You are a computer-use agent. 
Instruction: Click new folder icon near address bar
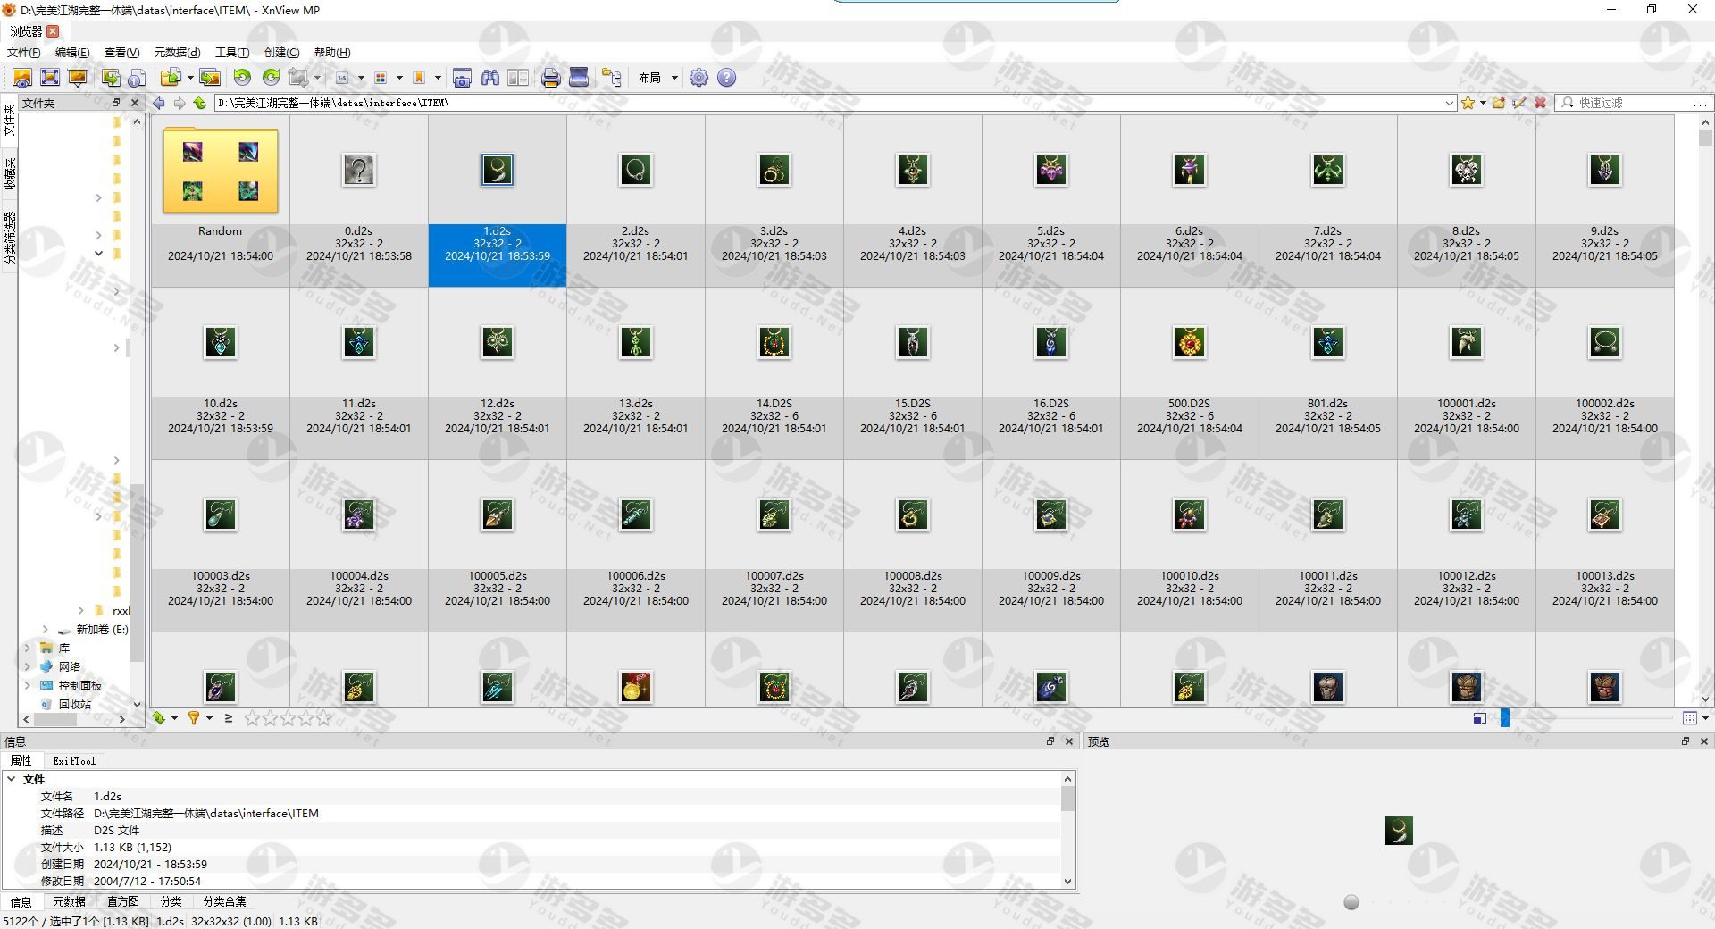[1499, 103]
